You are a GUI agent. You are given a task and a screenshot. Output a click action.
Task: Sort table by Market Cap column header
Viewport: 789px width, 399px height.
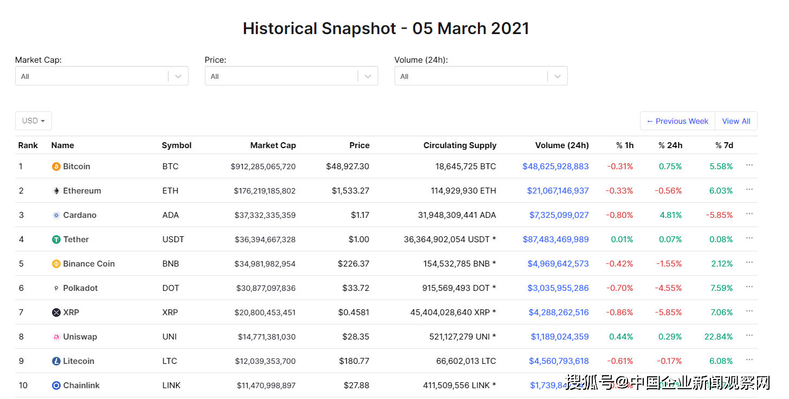pos(273,145)
